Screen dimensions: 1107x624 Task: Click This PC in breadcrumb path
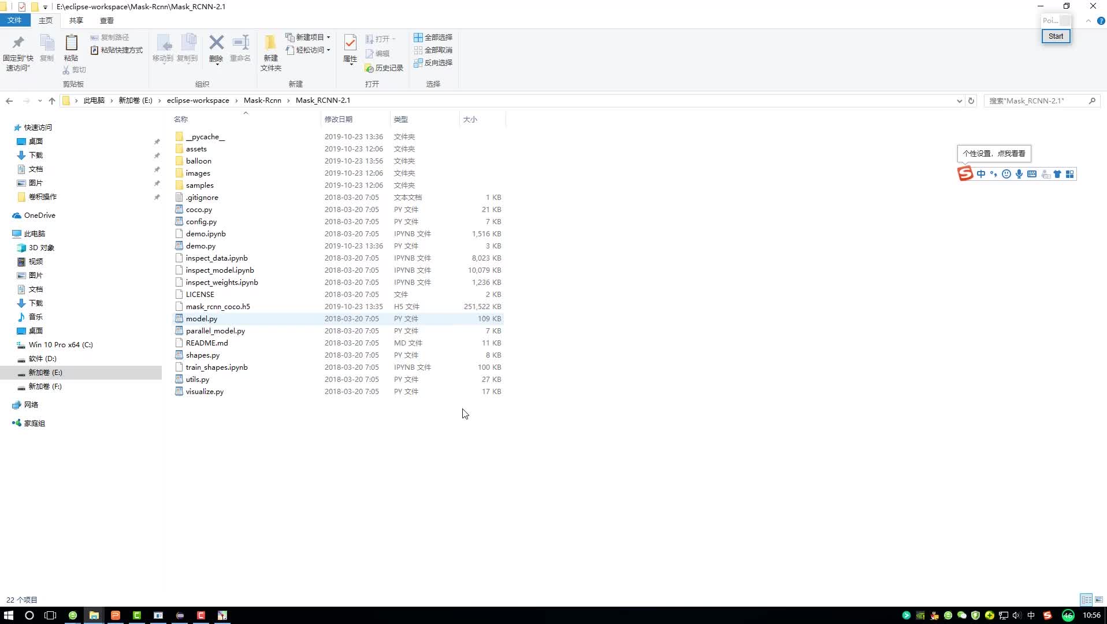(94, 101)
